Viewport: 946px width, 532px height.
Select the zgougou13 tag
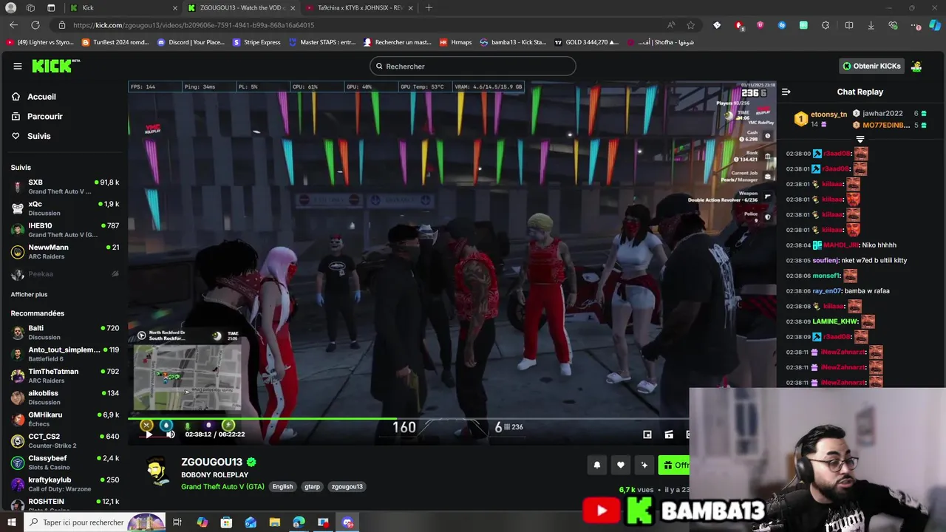(x=347, y=487)
